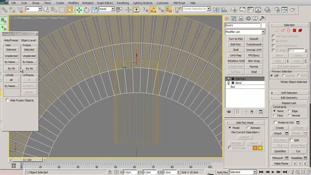The width and height of the screenshot is (311, 175).
Task: Open the Curve Editor icon
Action: [250, 10]
